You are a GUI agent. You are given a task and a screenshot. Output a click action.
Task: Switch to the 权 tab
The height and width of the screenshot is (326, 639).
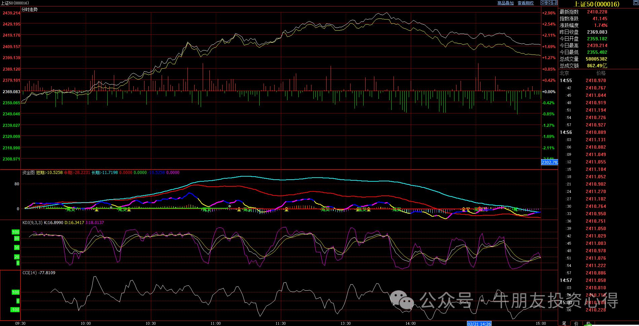coord(588,323)
